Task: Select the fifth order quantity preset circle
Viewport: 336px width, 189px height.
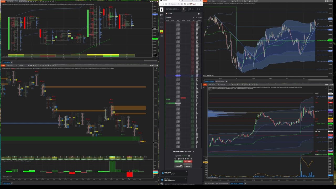Action: (x=188, y=159)
